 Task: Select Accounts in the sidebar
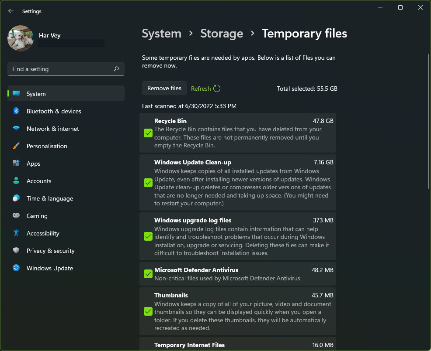click(x=66, y=181)
